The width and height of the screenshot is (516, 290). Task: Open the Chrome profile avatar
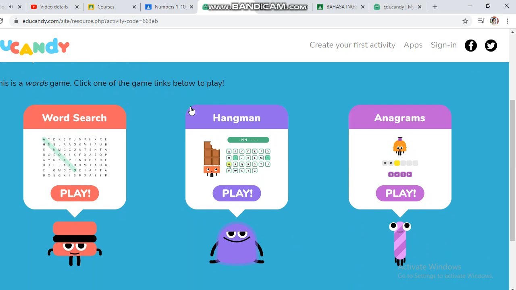[494, 21]
